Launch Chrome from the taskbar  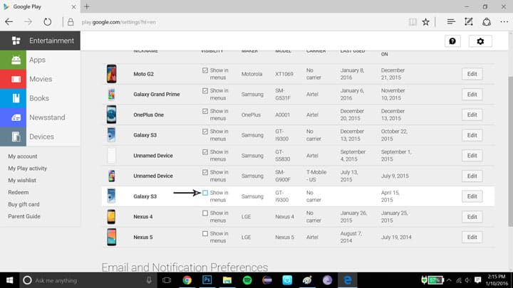click(187, 280)
